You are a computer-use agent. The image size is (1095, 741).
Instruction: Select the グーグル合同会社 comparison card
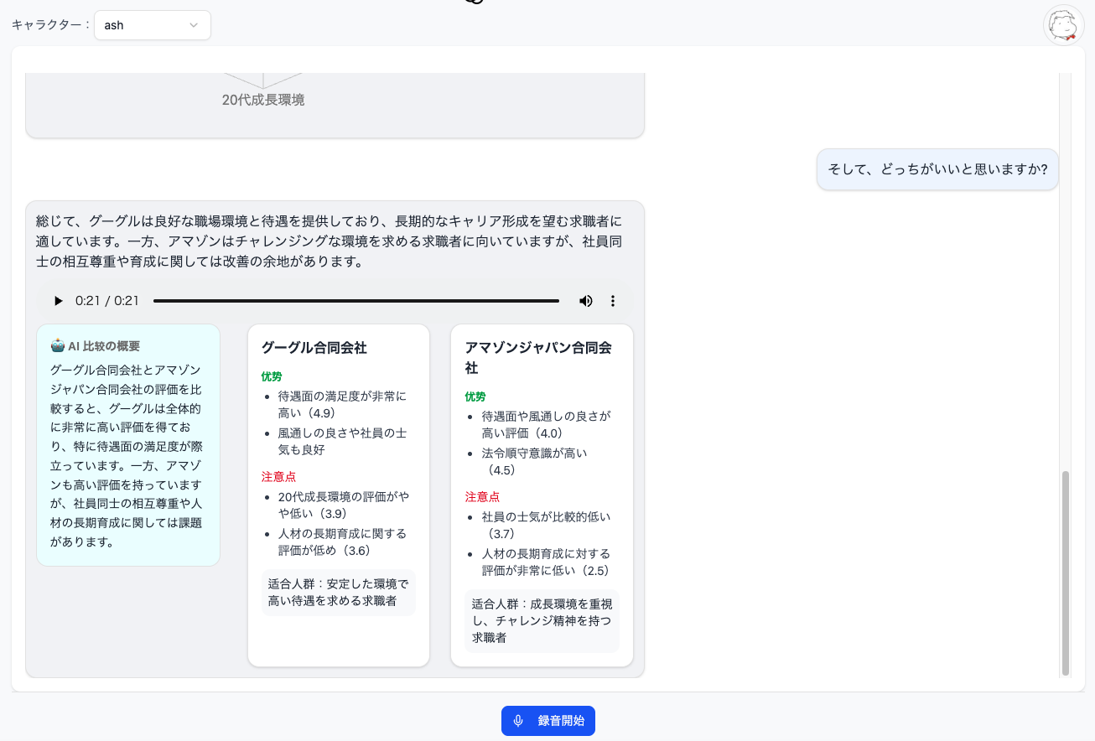tap(338, 495)
